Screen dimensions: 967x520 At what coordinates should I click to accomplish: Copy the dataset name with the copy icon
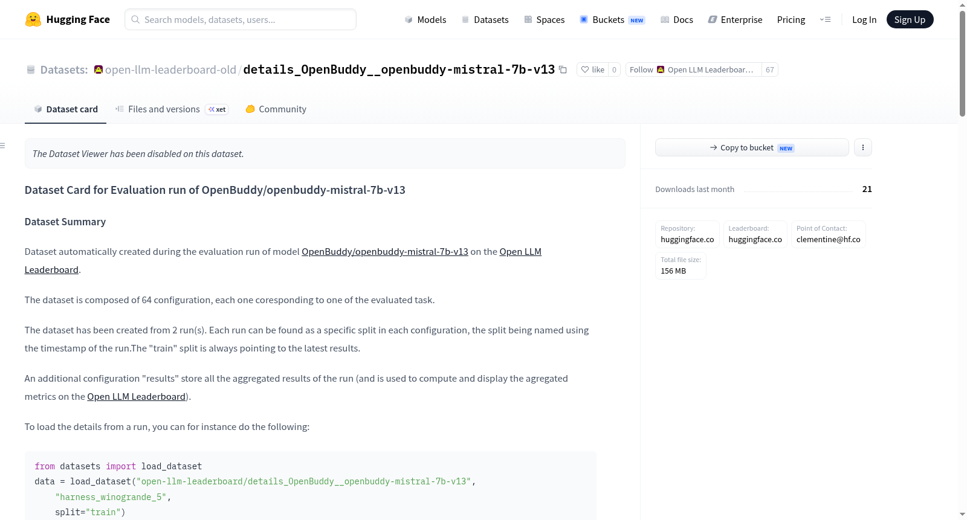point(563,69)
